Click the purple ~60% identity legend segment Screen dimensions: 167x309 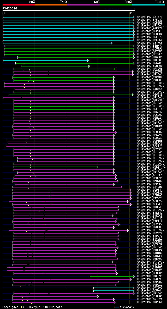tap(83, 4)
